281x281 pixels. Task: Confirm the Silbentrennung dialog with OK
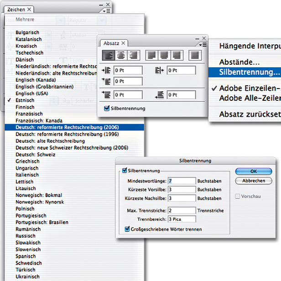(x=254, y=172)
